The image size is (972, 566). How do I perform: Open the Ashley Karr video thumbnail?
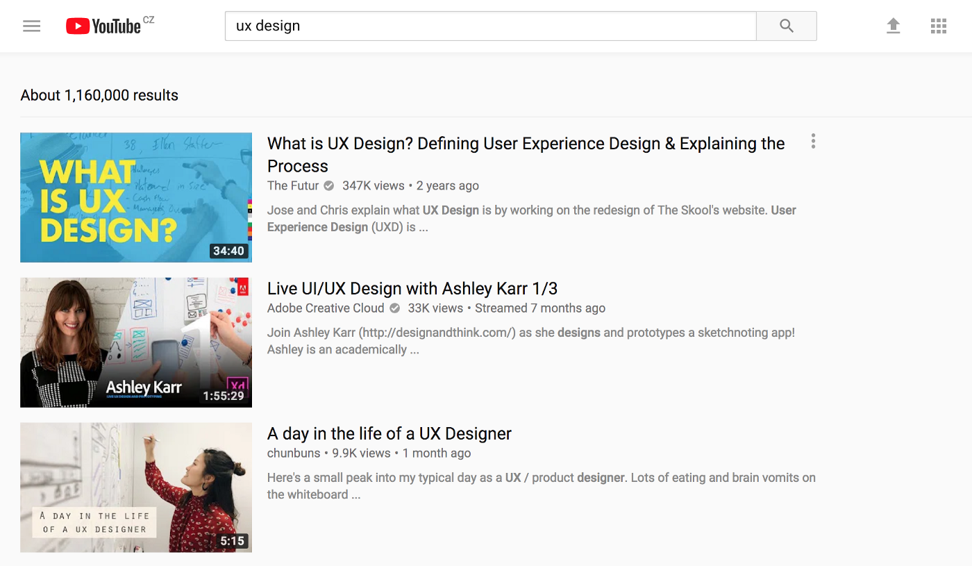[x=136, y=342]
